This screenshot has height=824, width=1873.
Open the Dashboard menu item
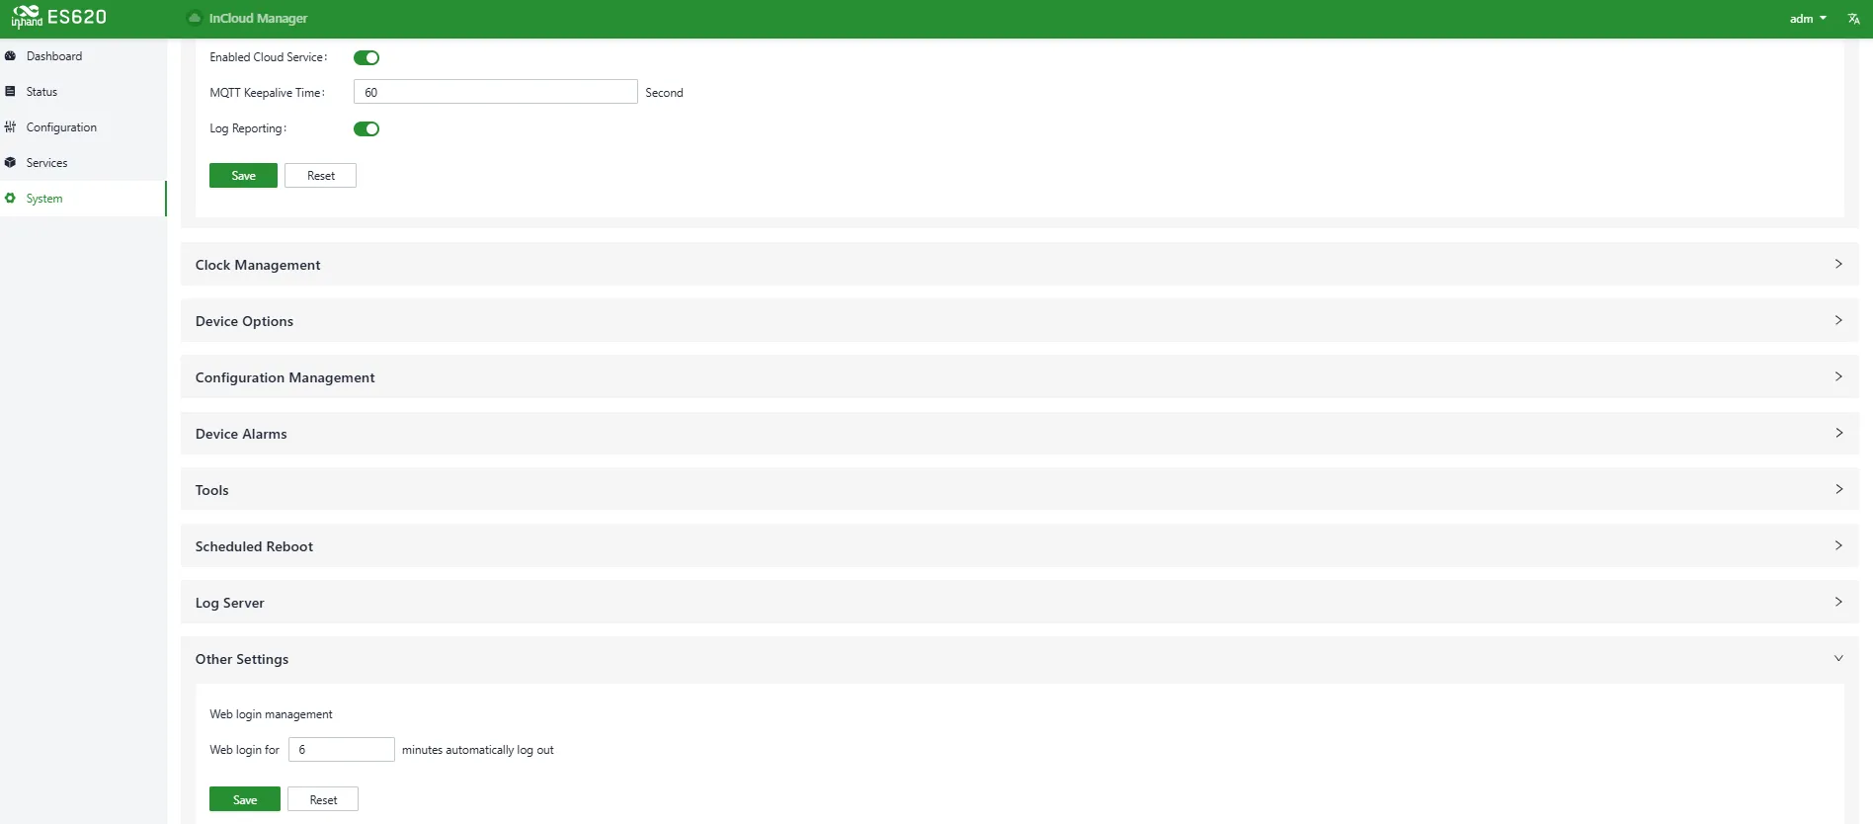(83, 56)
